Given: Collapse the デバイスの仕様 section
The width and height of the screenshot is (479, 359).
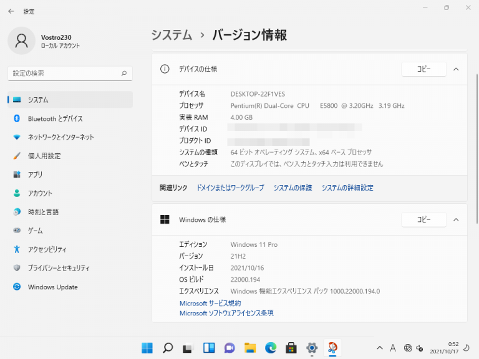Looking at the screenshot, I should [456, 69].
